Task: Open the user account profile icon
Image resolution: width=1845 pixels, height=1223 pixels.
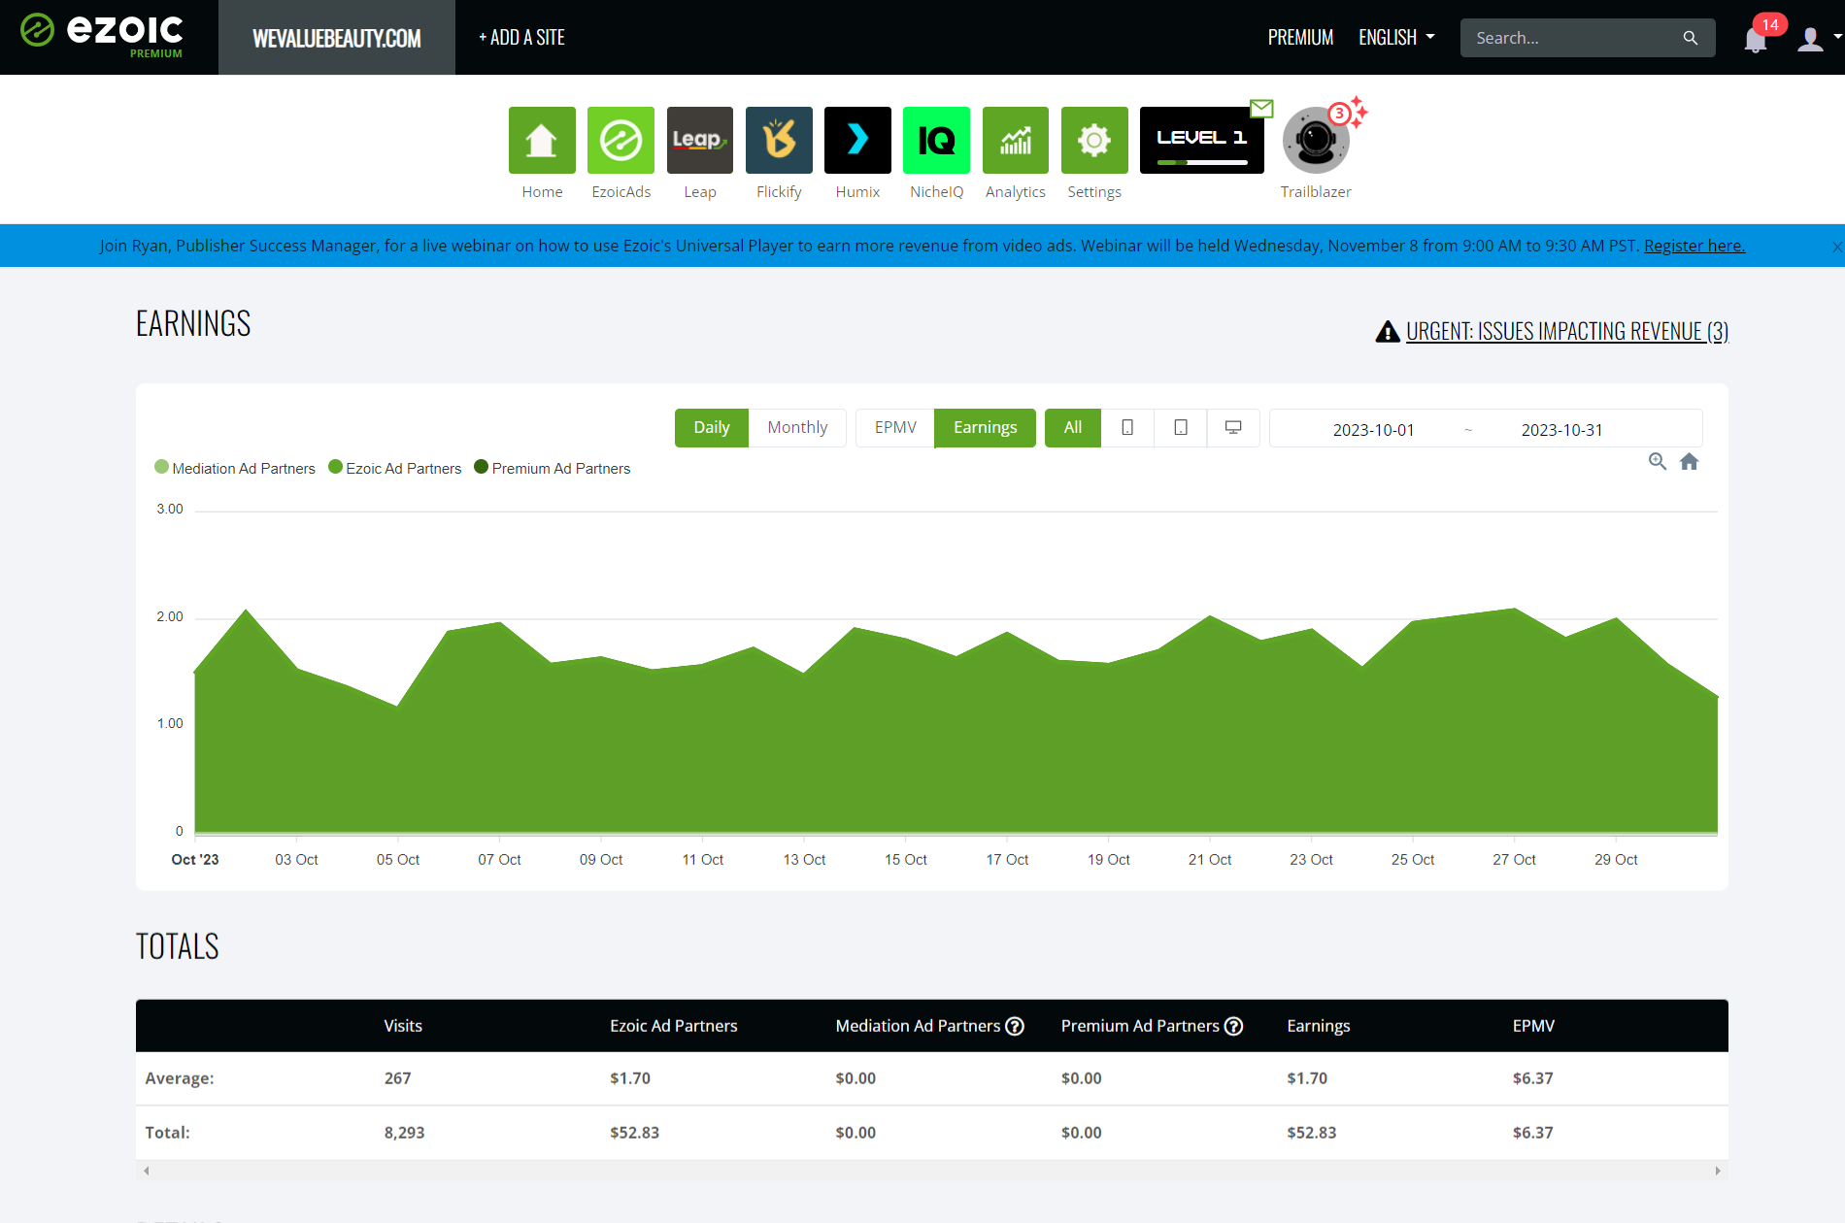Action: (x=1810, y=39)
